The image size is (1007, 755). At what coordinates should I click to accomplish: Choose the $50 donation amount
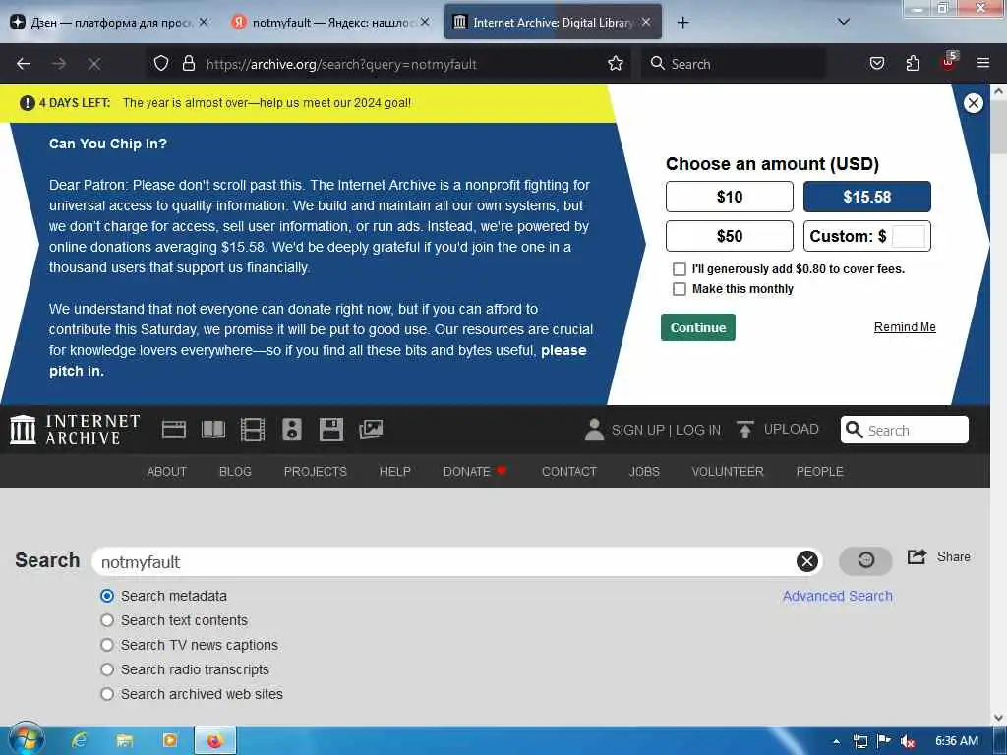(730, 236)
